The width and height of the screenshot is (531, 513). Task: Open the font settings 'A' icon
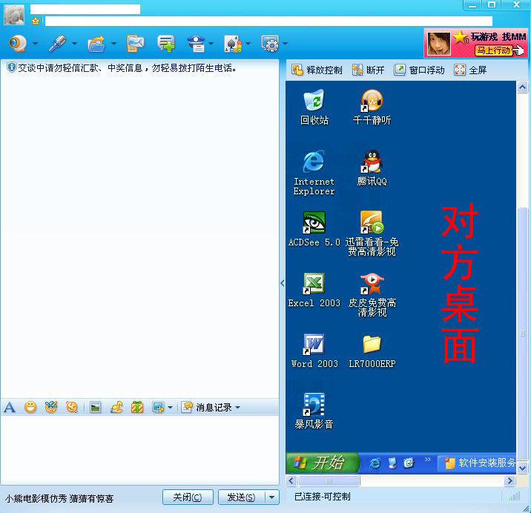(x=10, y=407)
